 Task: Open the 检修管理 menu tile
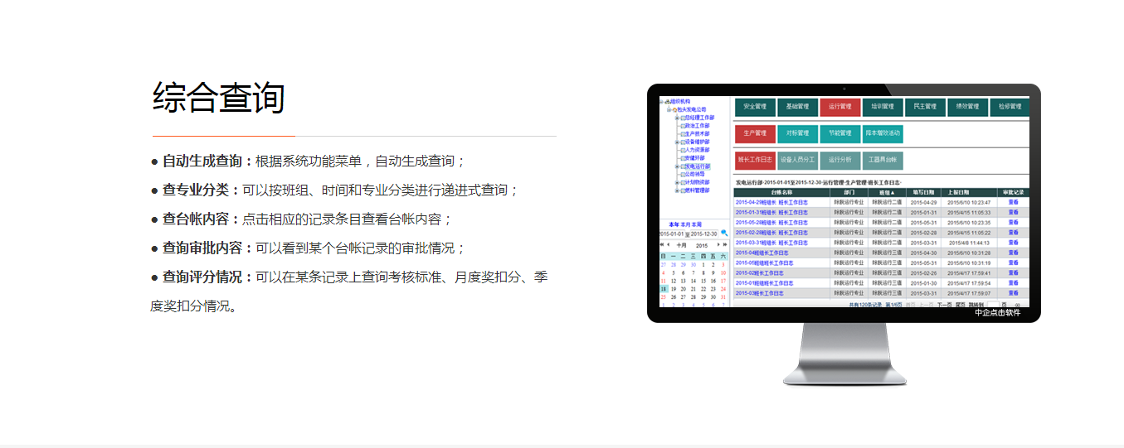[x=1010, y=107]
